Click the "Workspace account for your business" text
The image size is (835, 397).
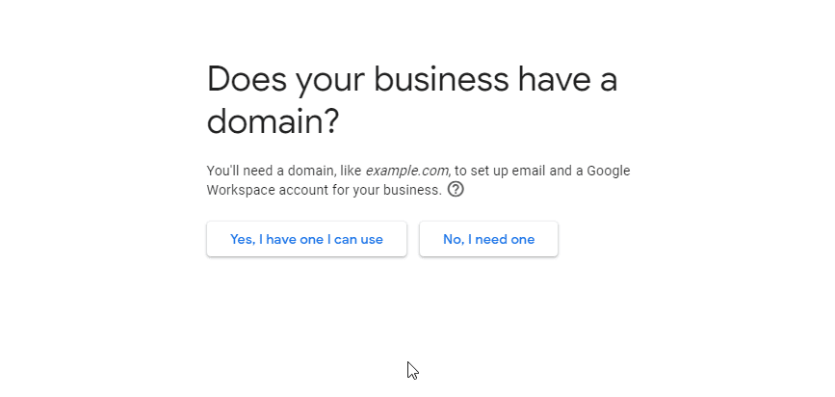pyautogui.click(x=324, y=190)
